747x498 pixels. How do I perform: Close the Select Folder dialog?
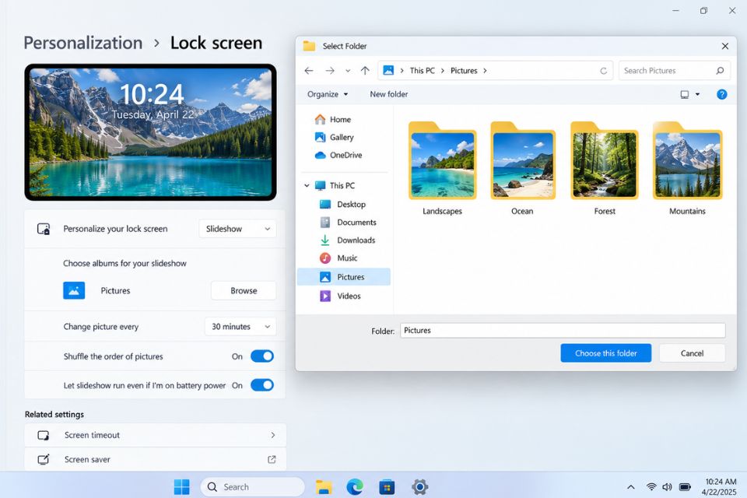[x=724, y=46]
